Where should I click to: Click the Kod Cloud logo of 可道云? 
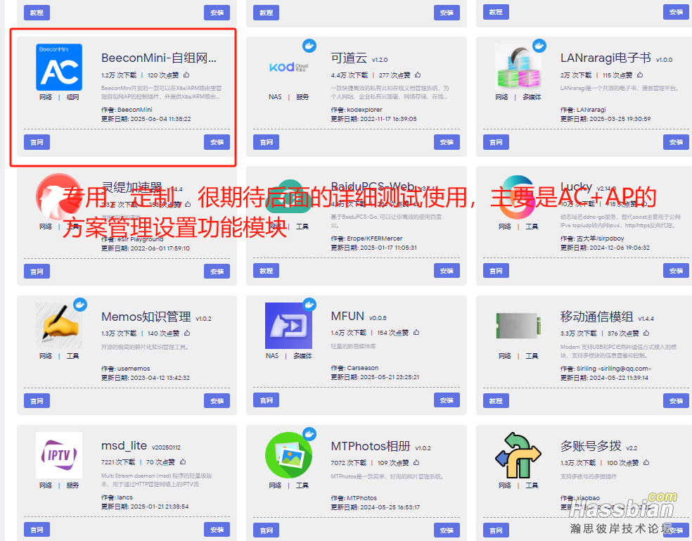click(x=288, y=67)
